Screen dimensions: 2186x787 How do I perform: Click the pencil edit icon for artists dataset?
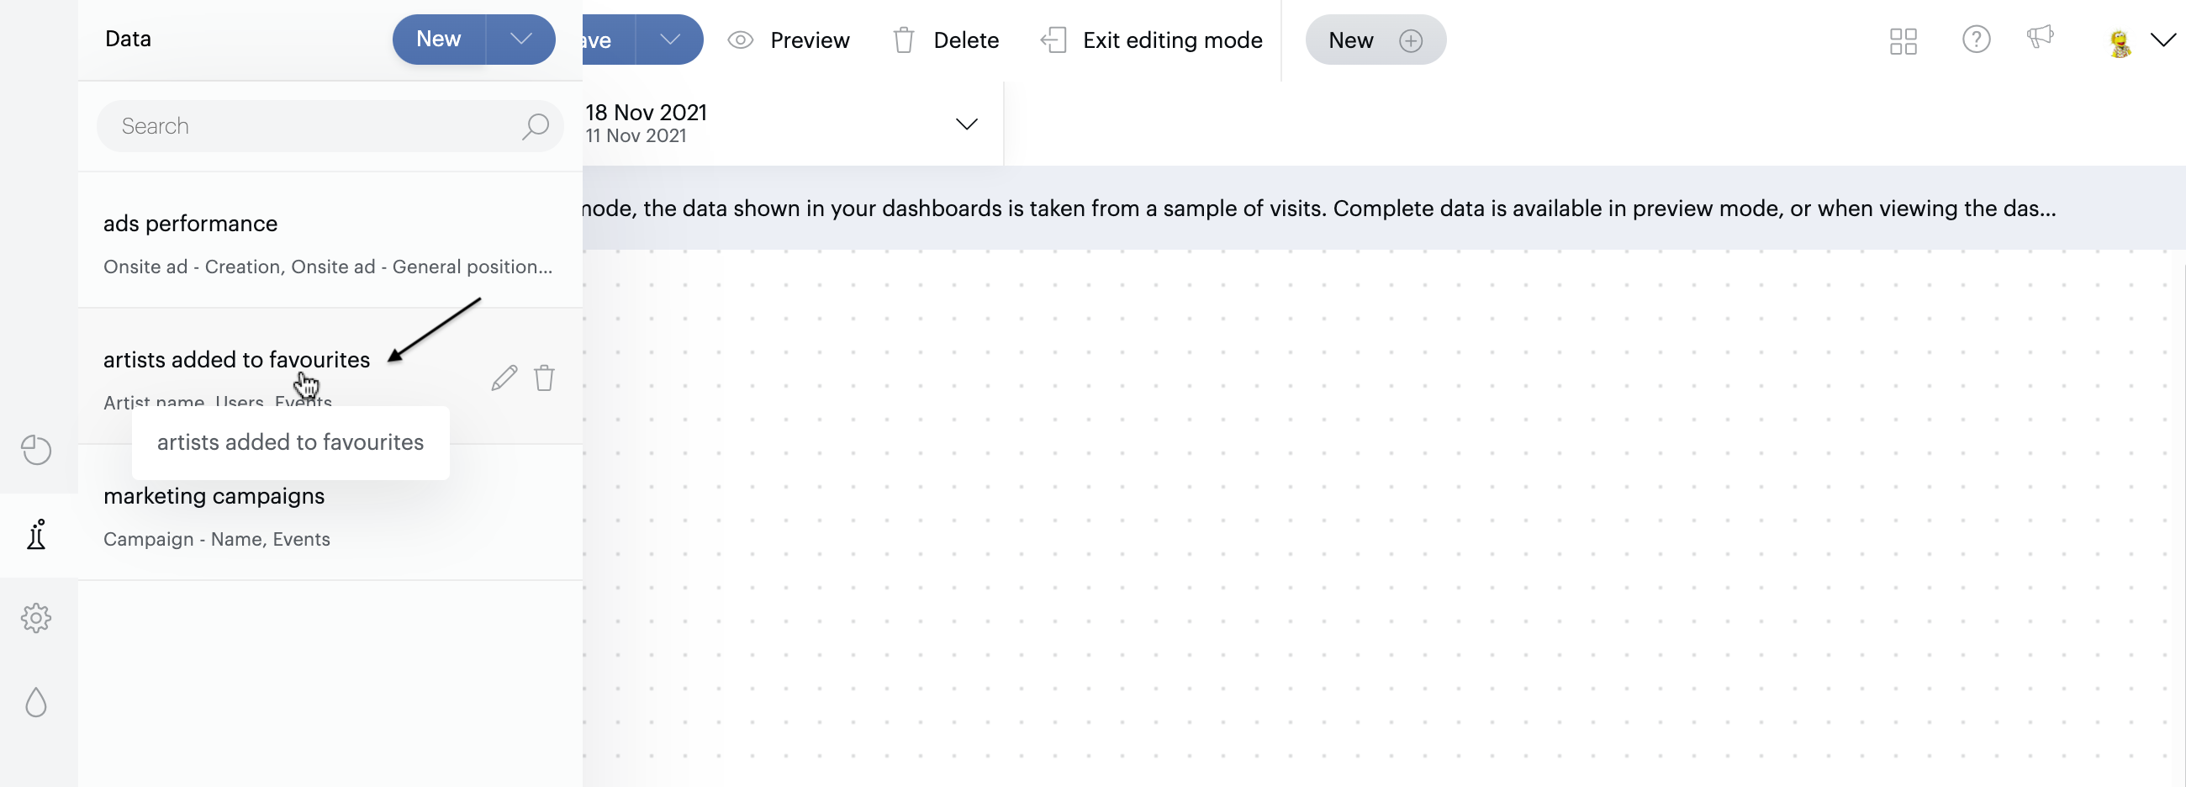(504, 378)
